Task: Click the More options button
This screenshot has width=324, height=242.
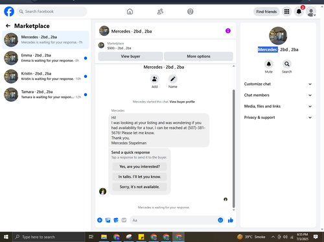Action: pos(198,56)
